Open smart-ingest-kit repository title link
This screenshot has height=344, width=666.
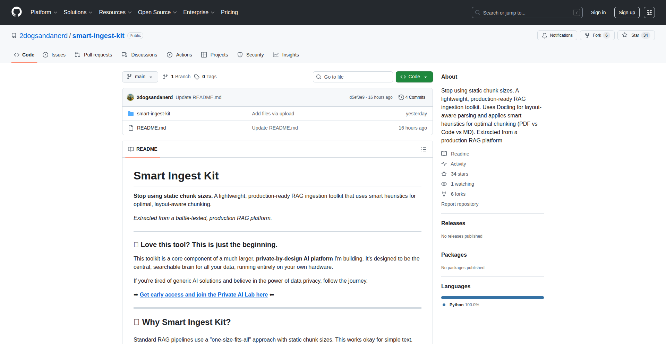point(98,36)
